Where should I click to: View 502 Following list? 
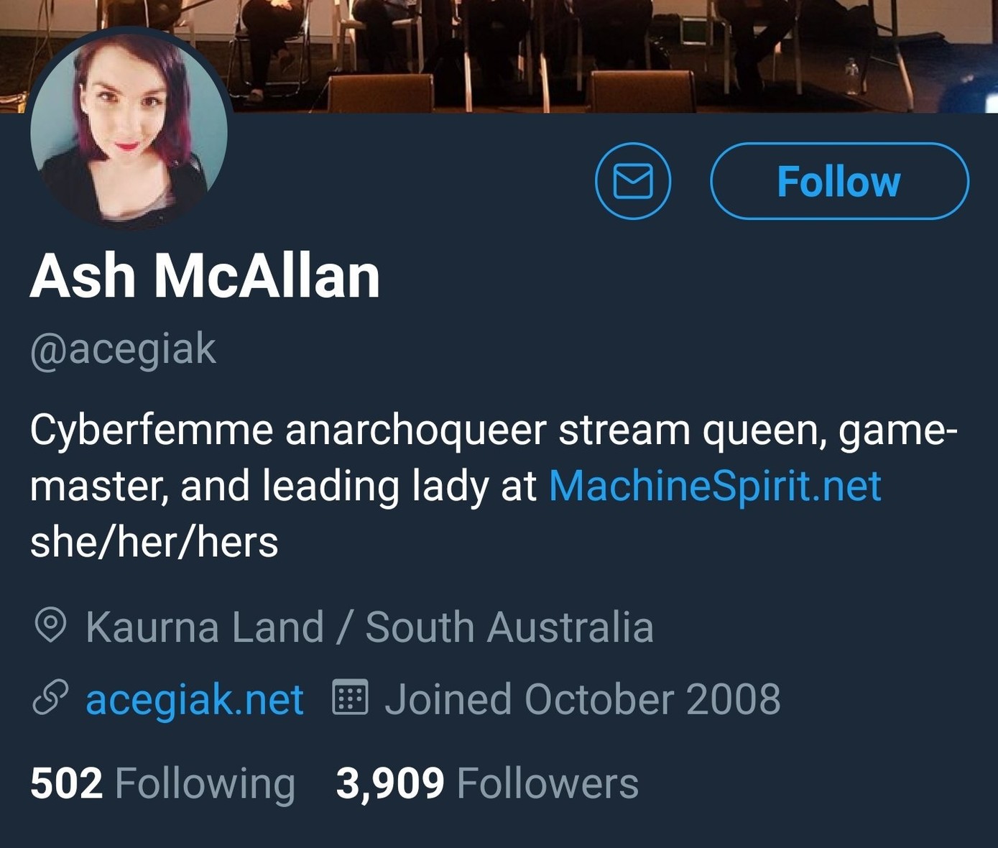[x=163, y=783]
